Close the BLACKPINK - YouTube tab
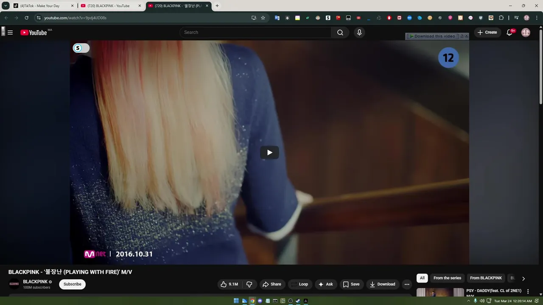This screenshot has width=543, height=305. click(140, 6)
